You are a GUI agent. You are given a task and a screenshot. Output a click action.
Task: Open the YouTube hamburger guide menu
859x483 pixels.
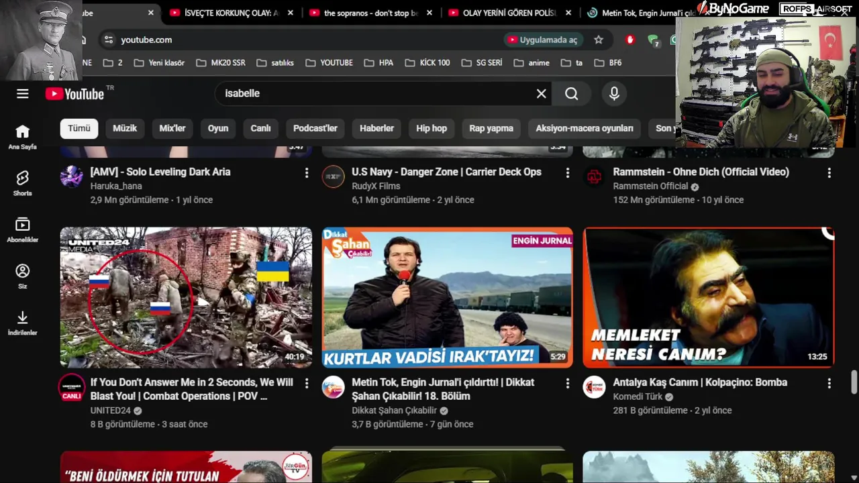tap(23, 94)
